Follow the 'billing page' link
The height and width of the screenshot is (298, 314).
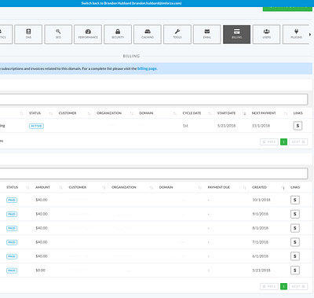[147, 68]
